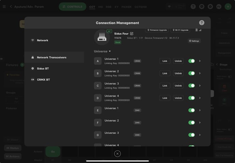Expand row E details chevron
This screenshot has height=163, width=235.
tap(200, 110)
